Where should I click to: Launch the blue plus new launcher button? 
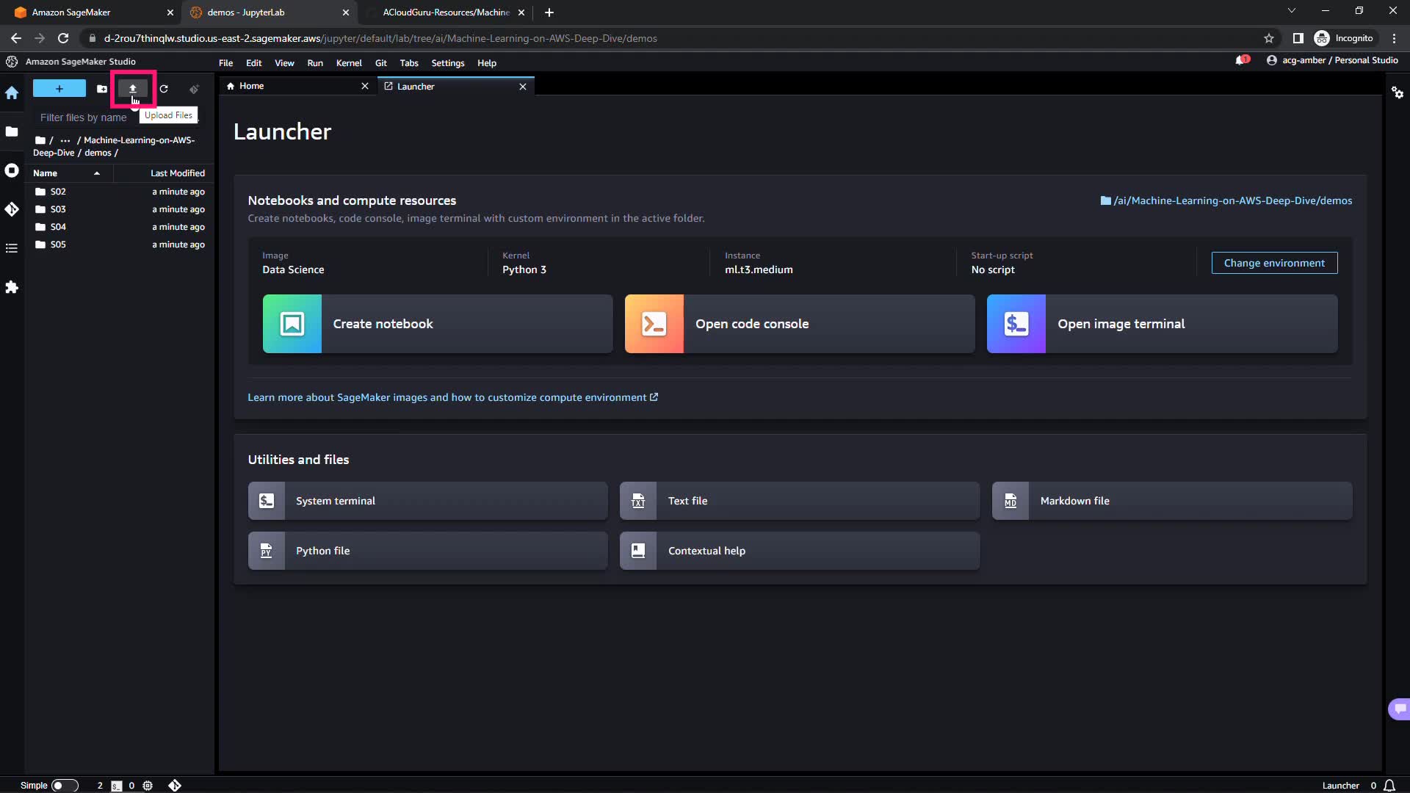coord(59,89)
